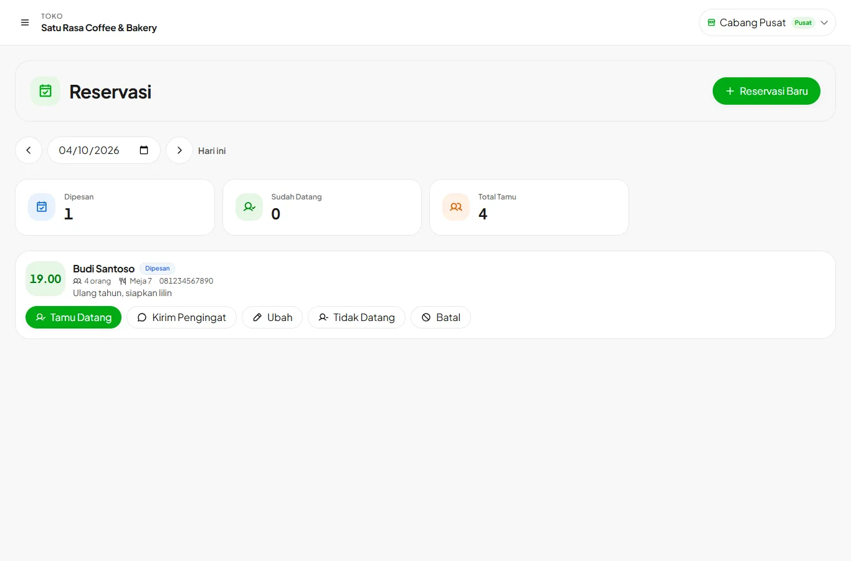Go to next day with right arrow

coord(179,150)
